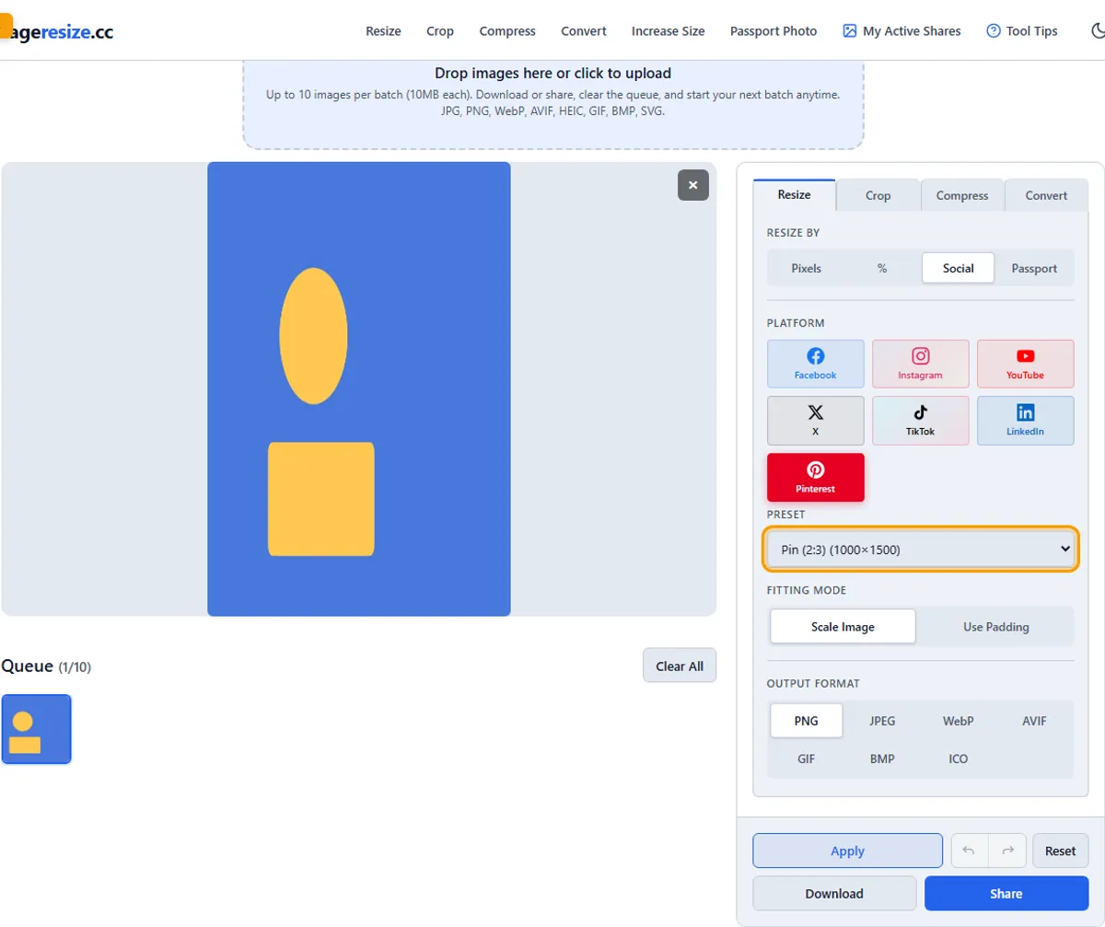
Task: Choose JPEG output format
Action: point(882,721)
